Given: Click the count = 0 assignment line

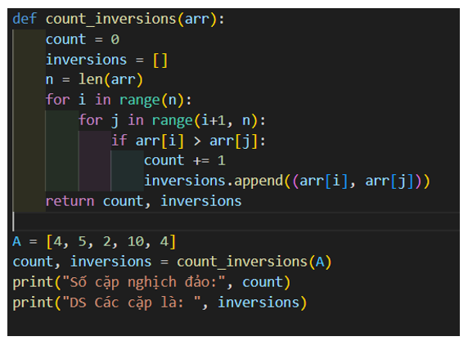Looking at the screenshot, I should [83, 39].
